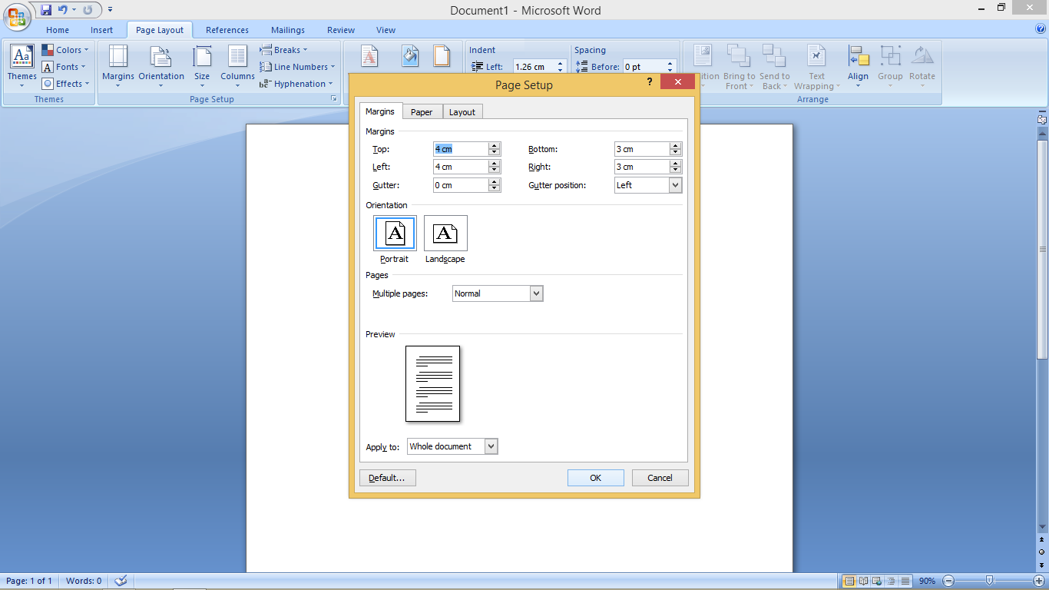Viewport: 1049px width, 590px height.
Task: Click the Gutter value input field
Action: point(461,185)
